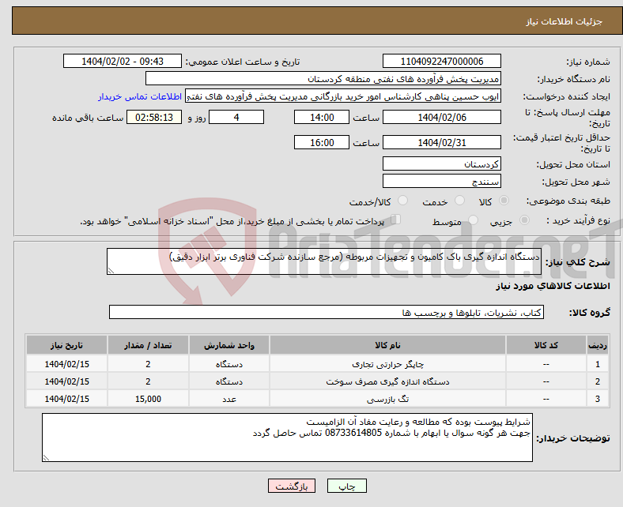This screenshot has width=623, height=507.
Task: Click the announcement date field 1404/02/02 - 09:43
Action: [123, 61]
